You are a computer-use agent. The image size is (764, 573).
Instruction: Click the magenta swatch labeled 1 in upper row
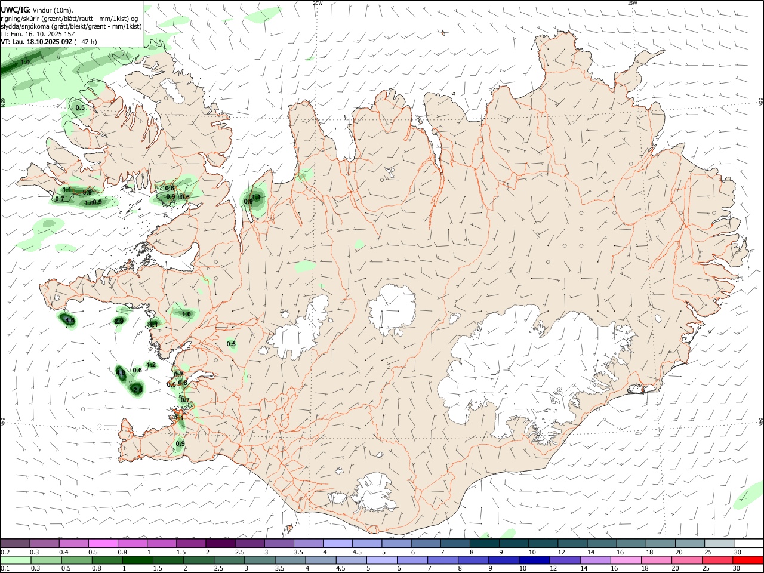tap(162, 543)
